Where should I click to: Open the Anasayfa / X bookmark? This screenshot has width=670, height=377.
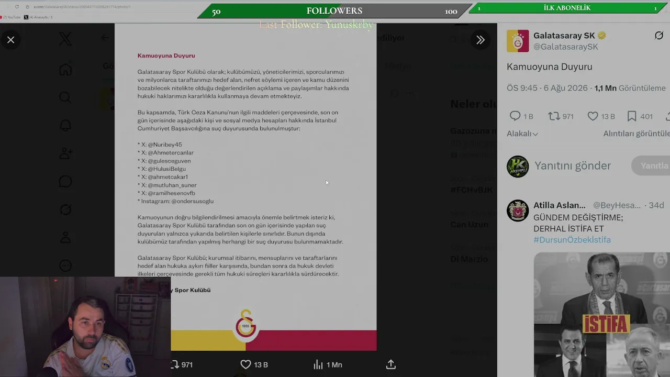point(38,17)
